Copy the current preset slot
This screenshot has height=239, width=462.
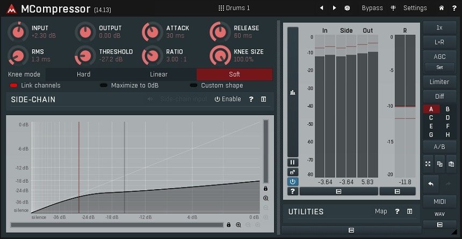pos(439,164)
